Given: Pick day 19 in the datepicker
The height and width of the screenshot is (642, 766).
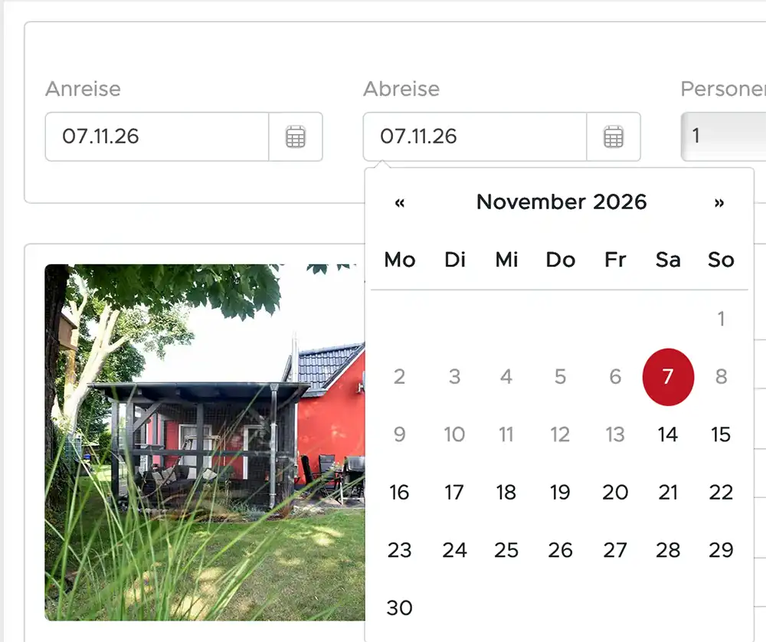Looking at the screenshot, I should [x=560, y=493].
